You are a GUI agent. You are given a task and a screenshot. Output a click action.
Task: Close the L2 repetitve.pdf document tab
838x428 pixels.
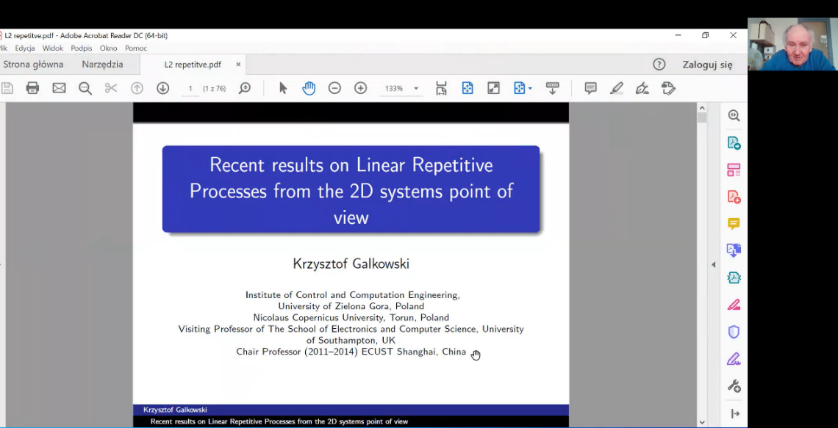tap(238, 65)
